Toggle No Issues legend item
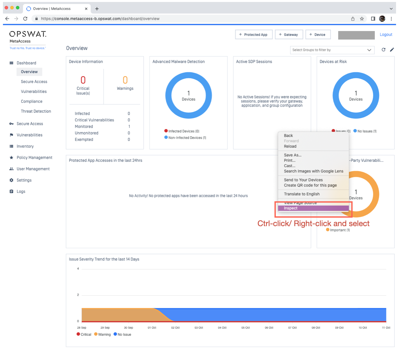This screenshot has width=398, height=350. [365, 131]
